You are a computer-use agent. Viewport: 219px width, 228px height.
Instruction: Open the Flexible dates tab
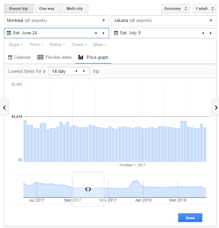[x=55, y=57]
